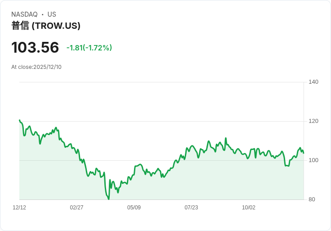Screen dimensions: 331x231
Task: Click the rightmost end of the price line
Action: click(x=304, y=153)
